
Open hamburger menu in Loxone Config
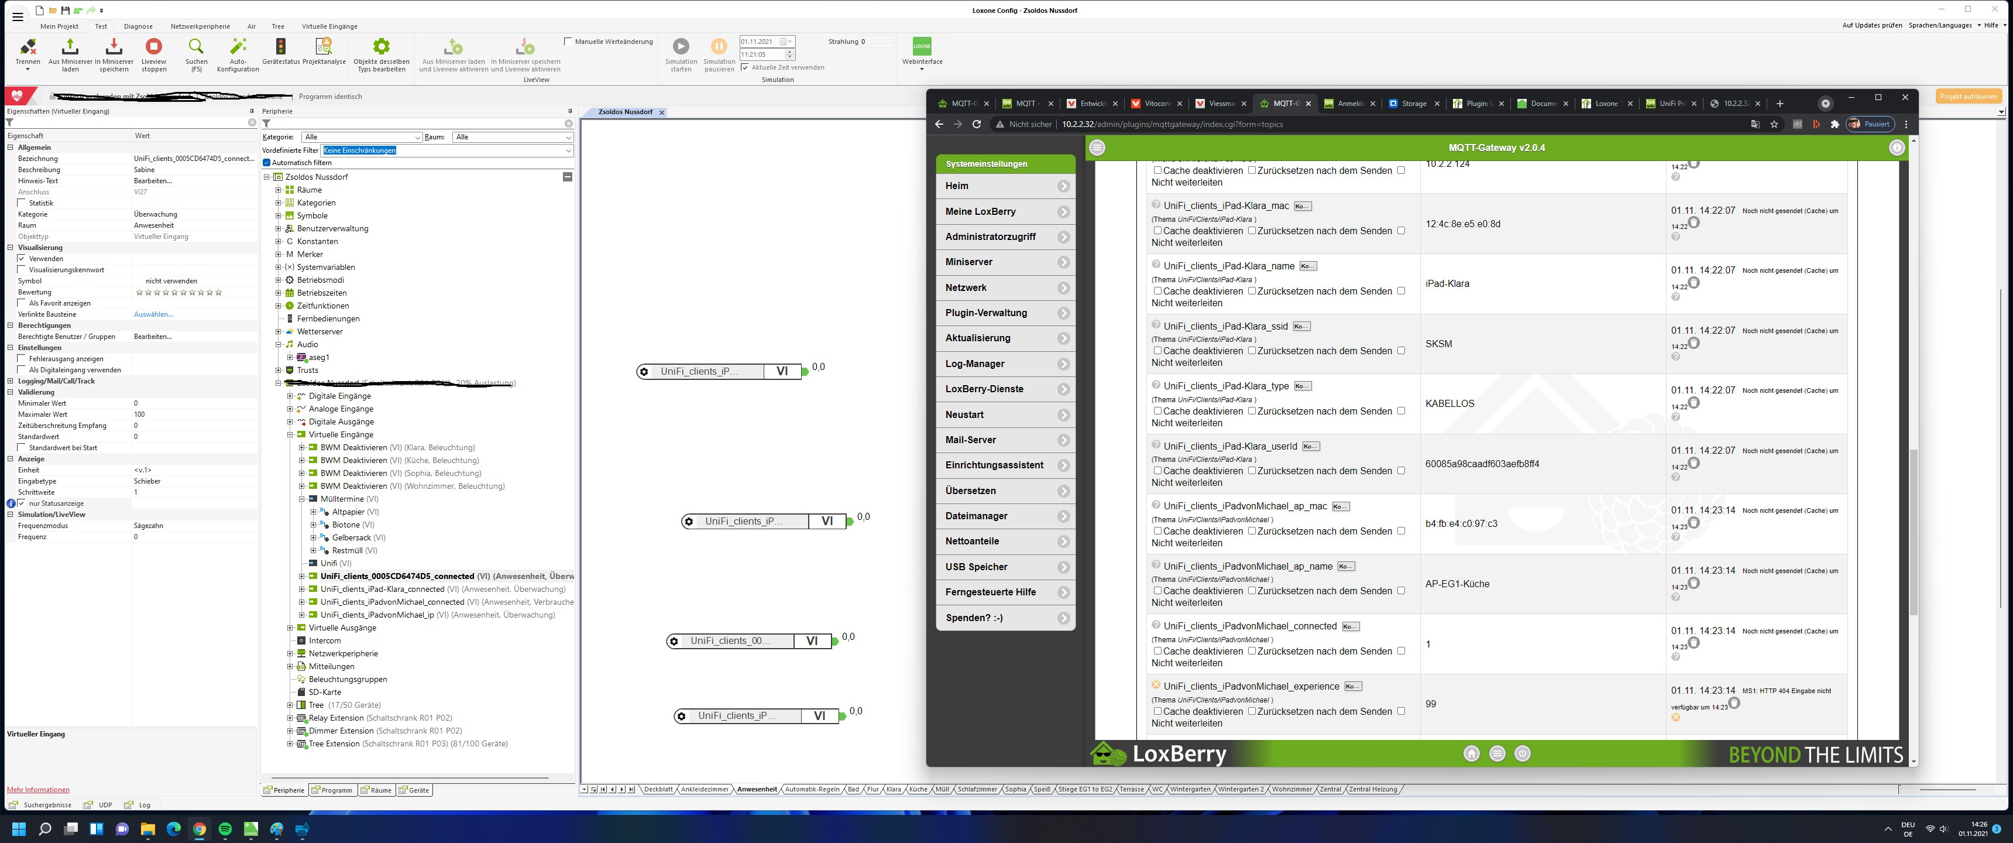click(17, 16)
